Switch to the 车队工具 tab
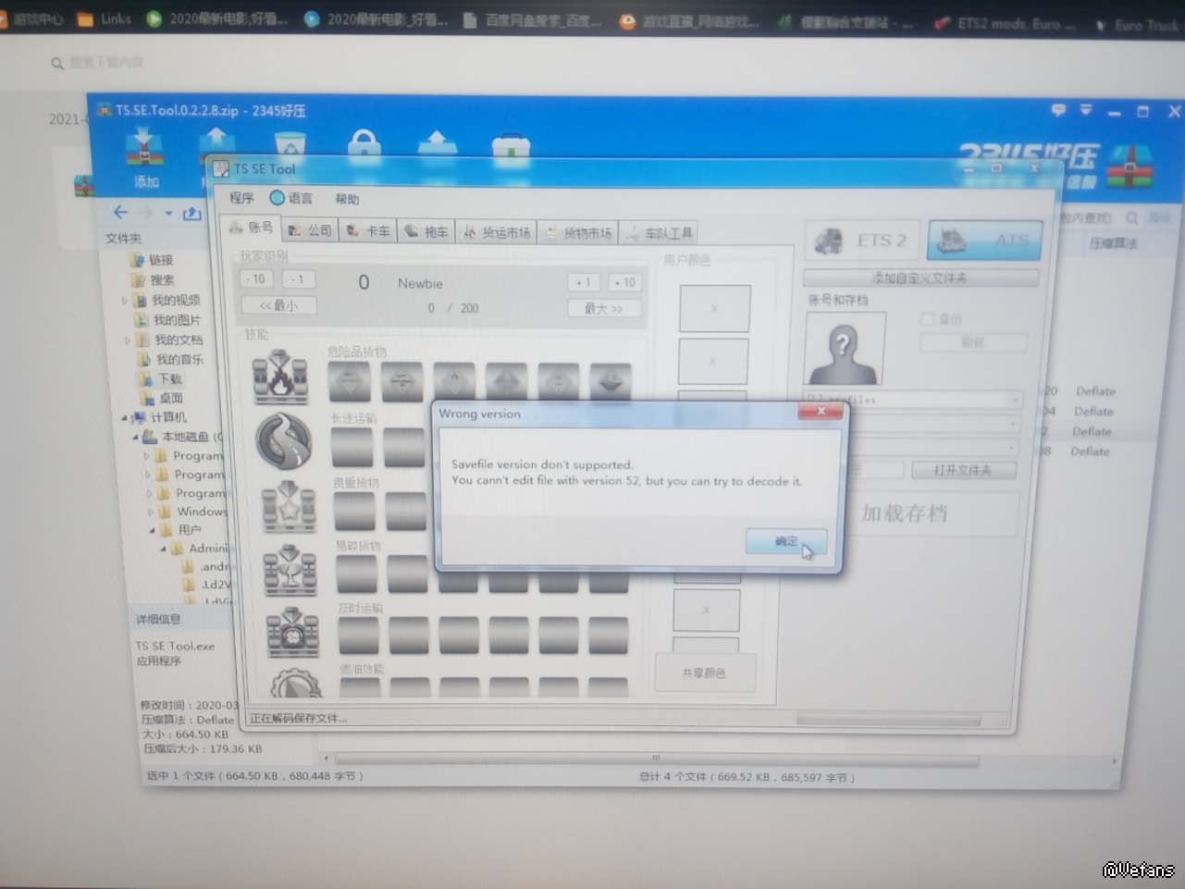 pyautogui.click(x=659, y=233)
